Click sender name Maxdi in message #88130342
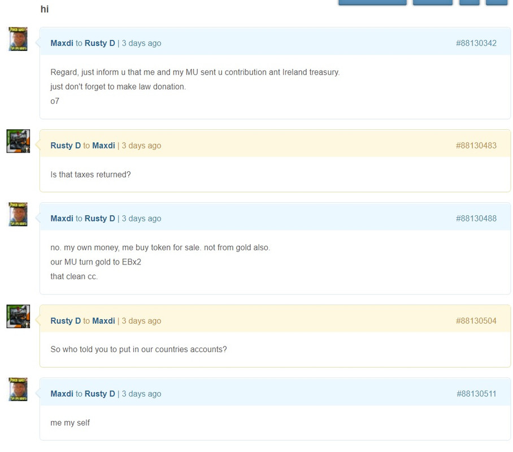The width and height of the screenshot is (513, 452). pyautogui.click(x=62, y=43)
